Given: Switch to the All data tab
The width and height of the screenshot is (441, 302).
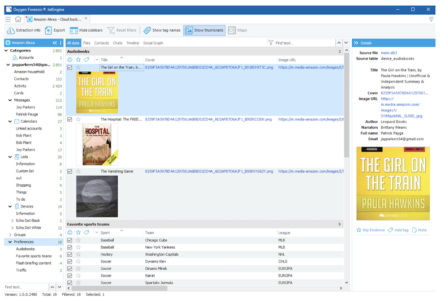Looking at the screenshot, I should 73,43.
